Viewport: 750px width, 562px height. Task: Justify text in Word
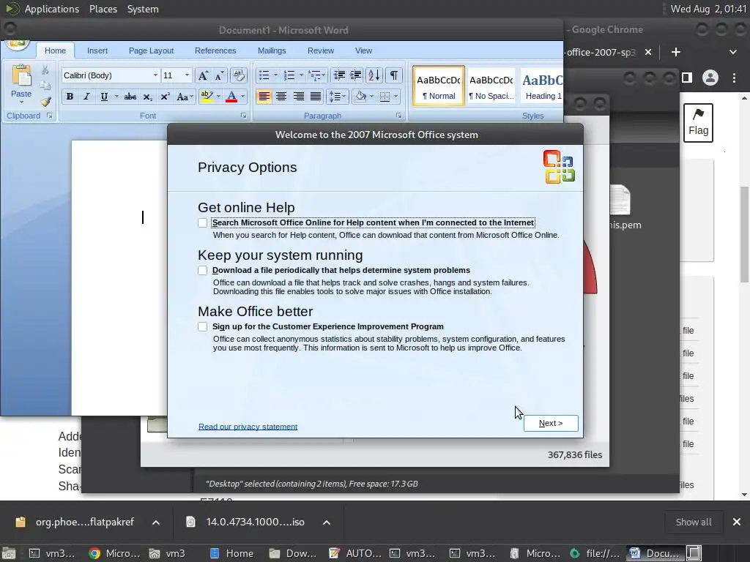tap(316, 97)
